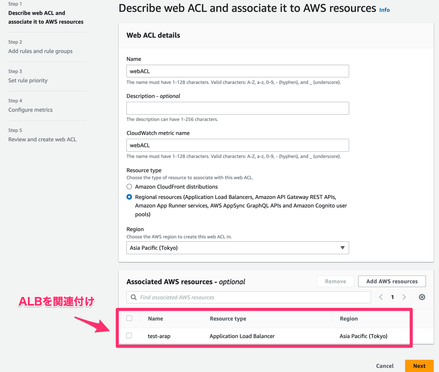Screen dimensions: 439x372
Task: Click the find associated AWS resources search box
Action: (x=248, y=297)
